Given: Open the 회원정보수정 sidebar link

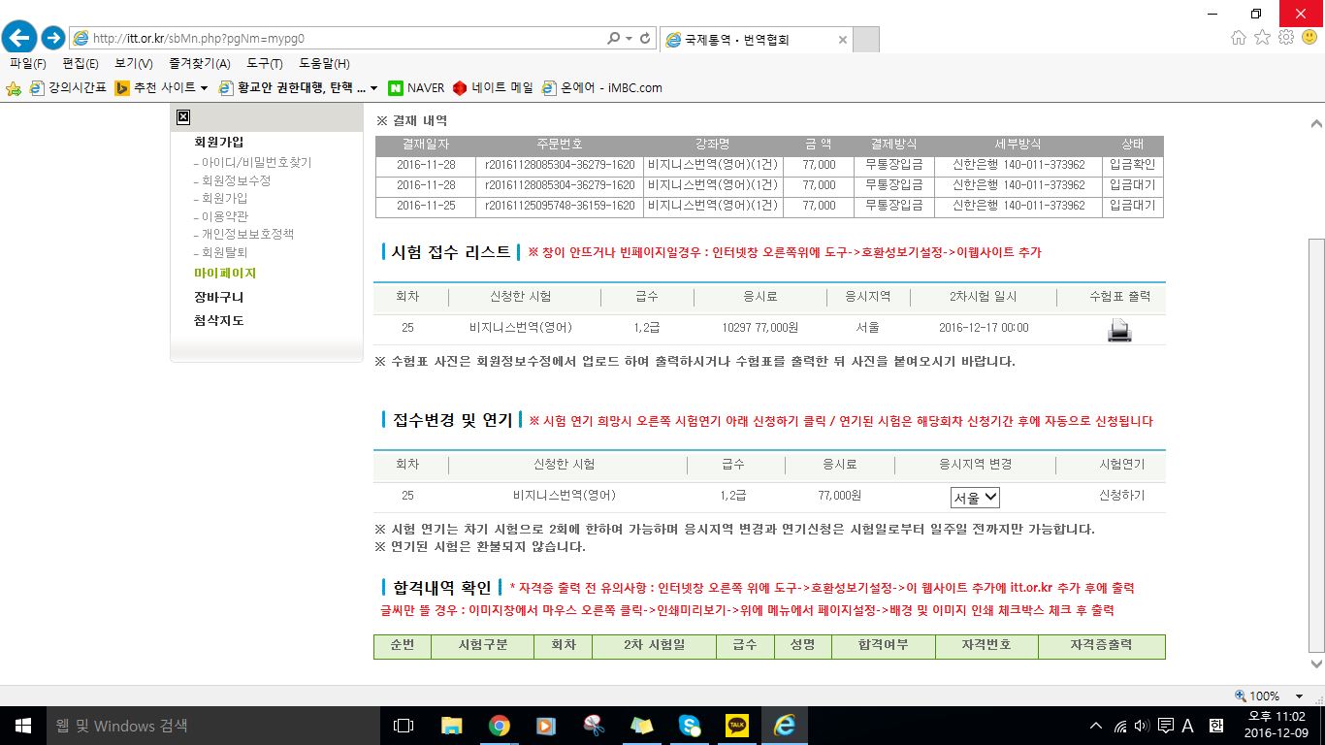Looking at the screenshot, I should point(236,181).
